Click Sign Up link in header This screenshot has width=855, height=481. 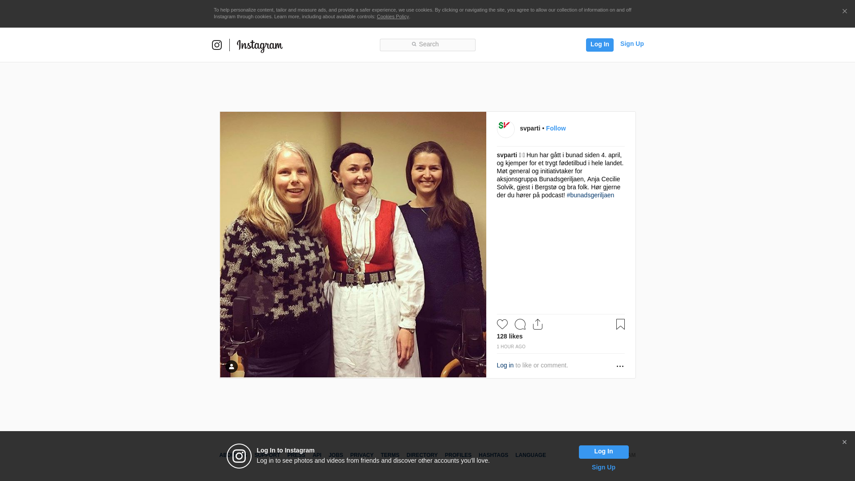click(x=632, y=44)
